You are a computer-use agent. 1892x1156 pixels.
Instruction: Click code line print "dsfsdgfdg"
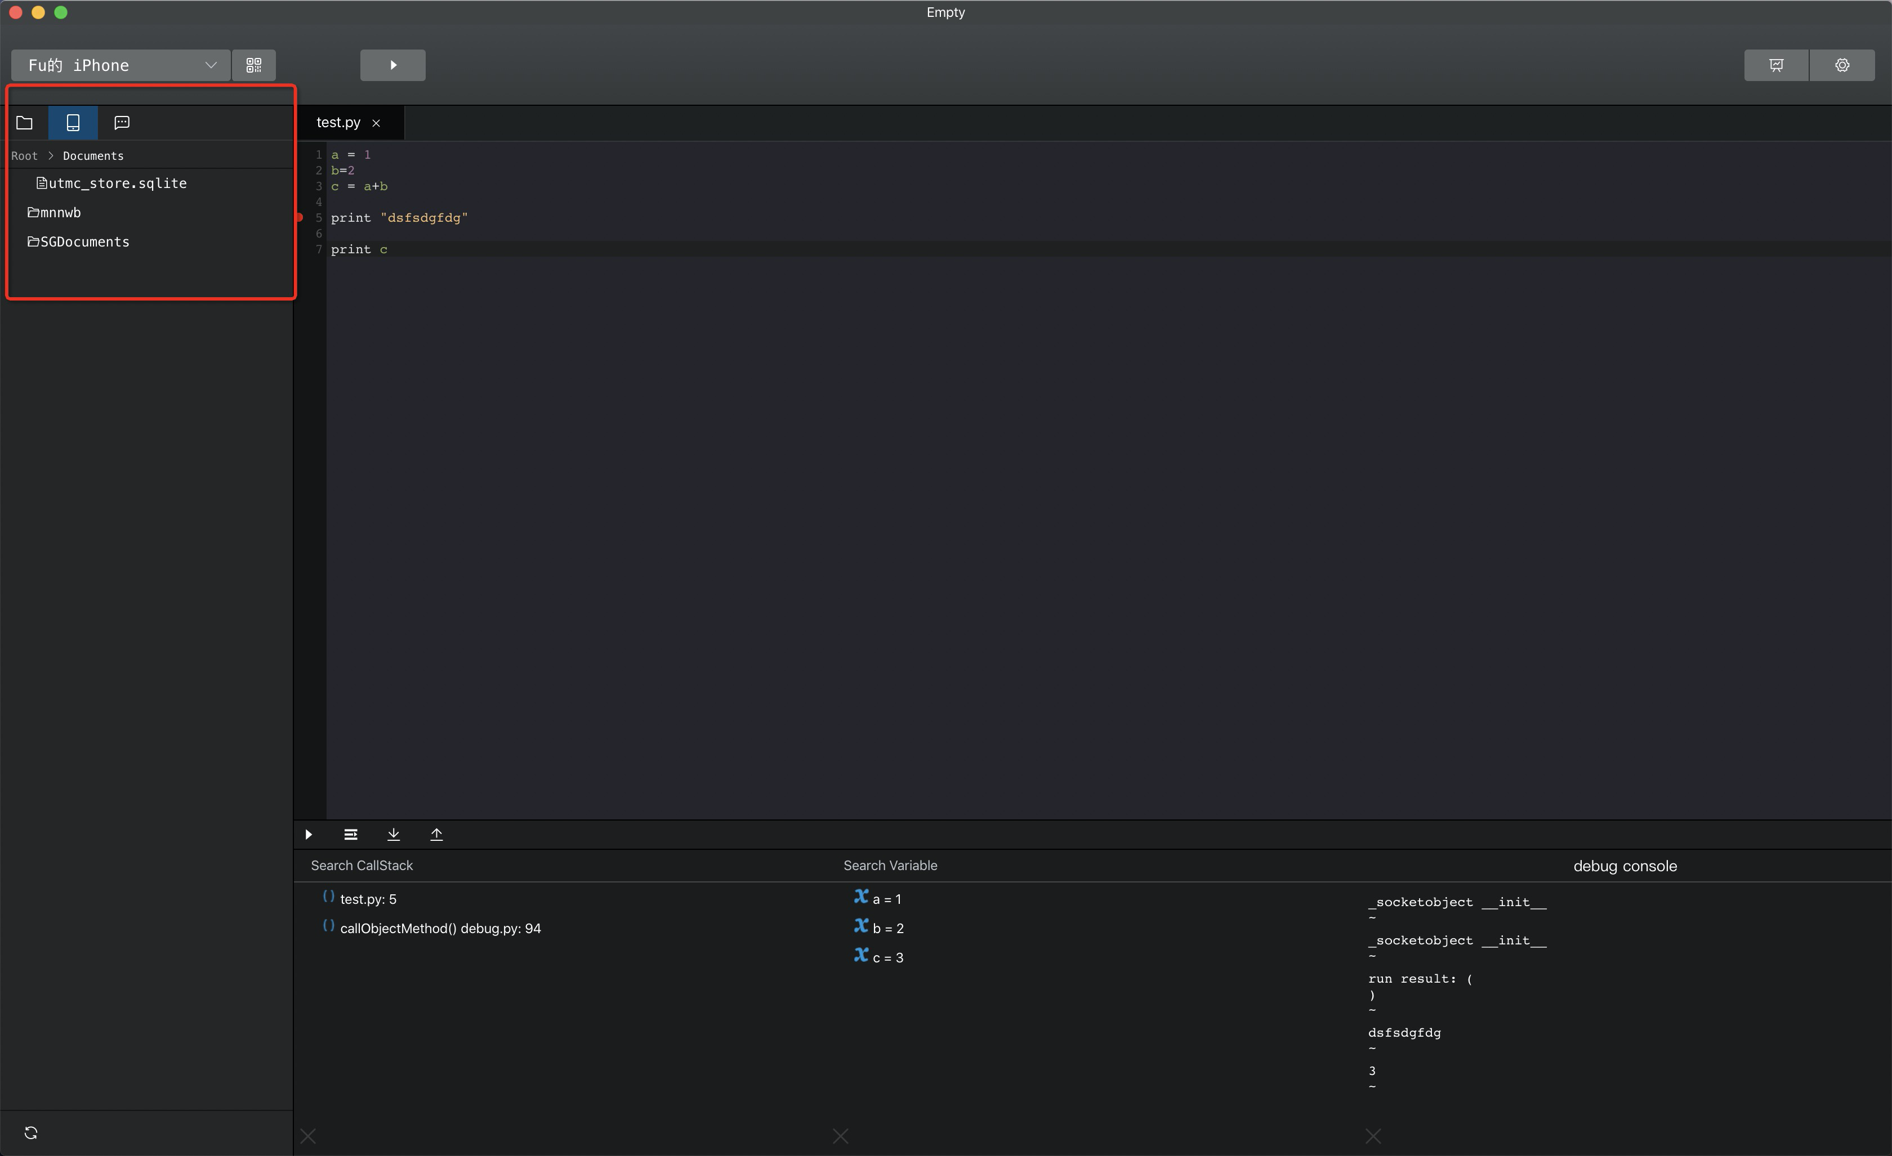[399, 218]
